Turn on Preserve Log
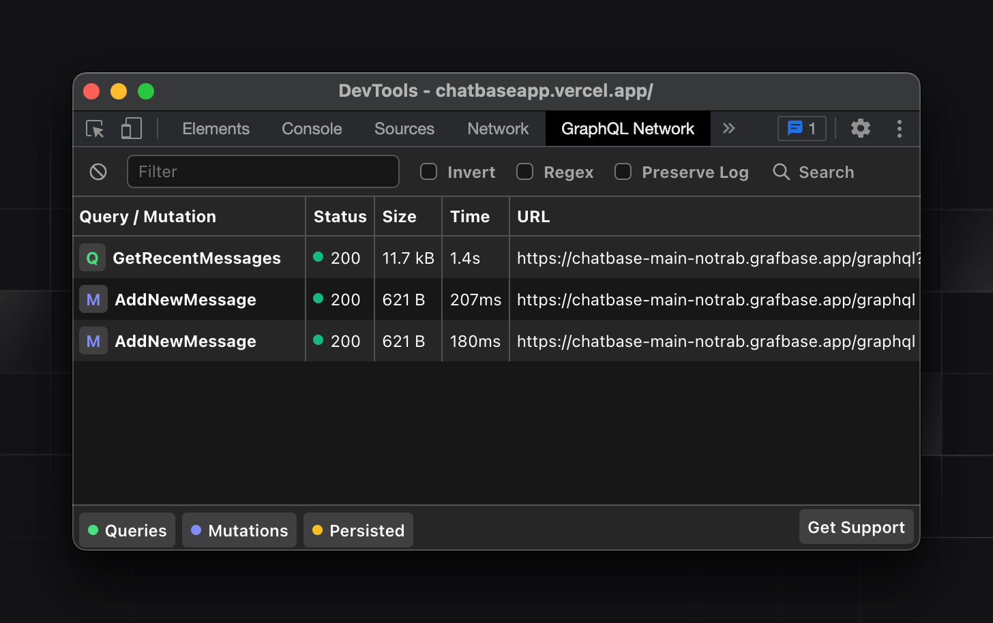 623,172
